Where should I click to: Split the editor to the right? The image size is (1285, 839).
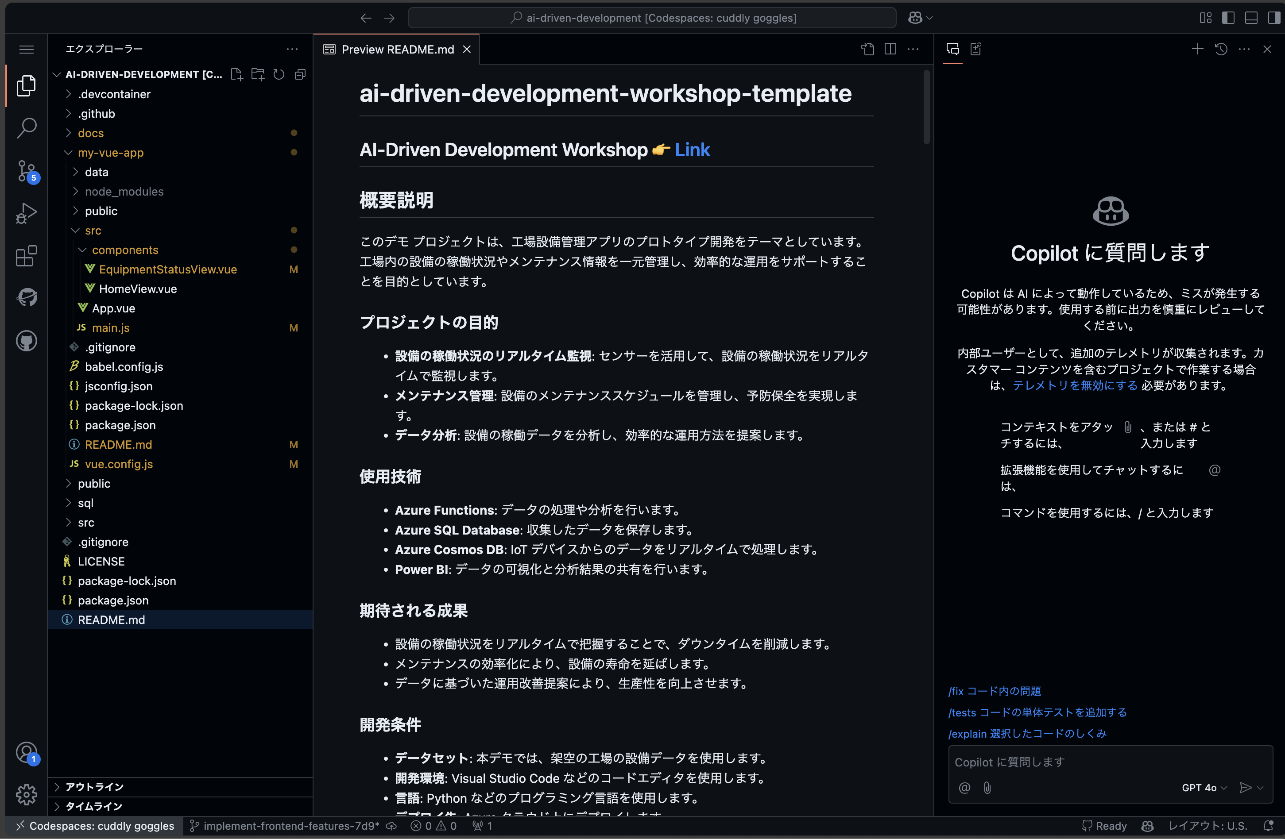click(x=890, y=49)
